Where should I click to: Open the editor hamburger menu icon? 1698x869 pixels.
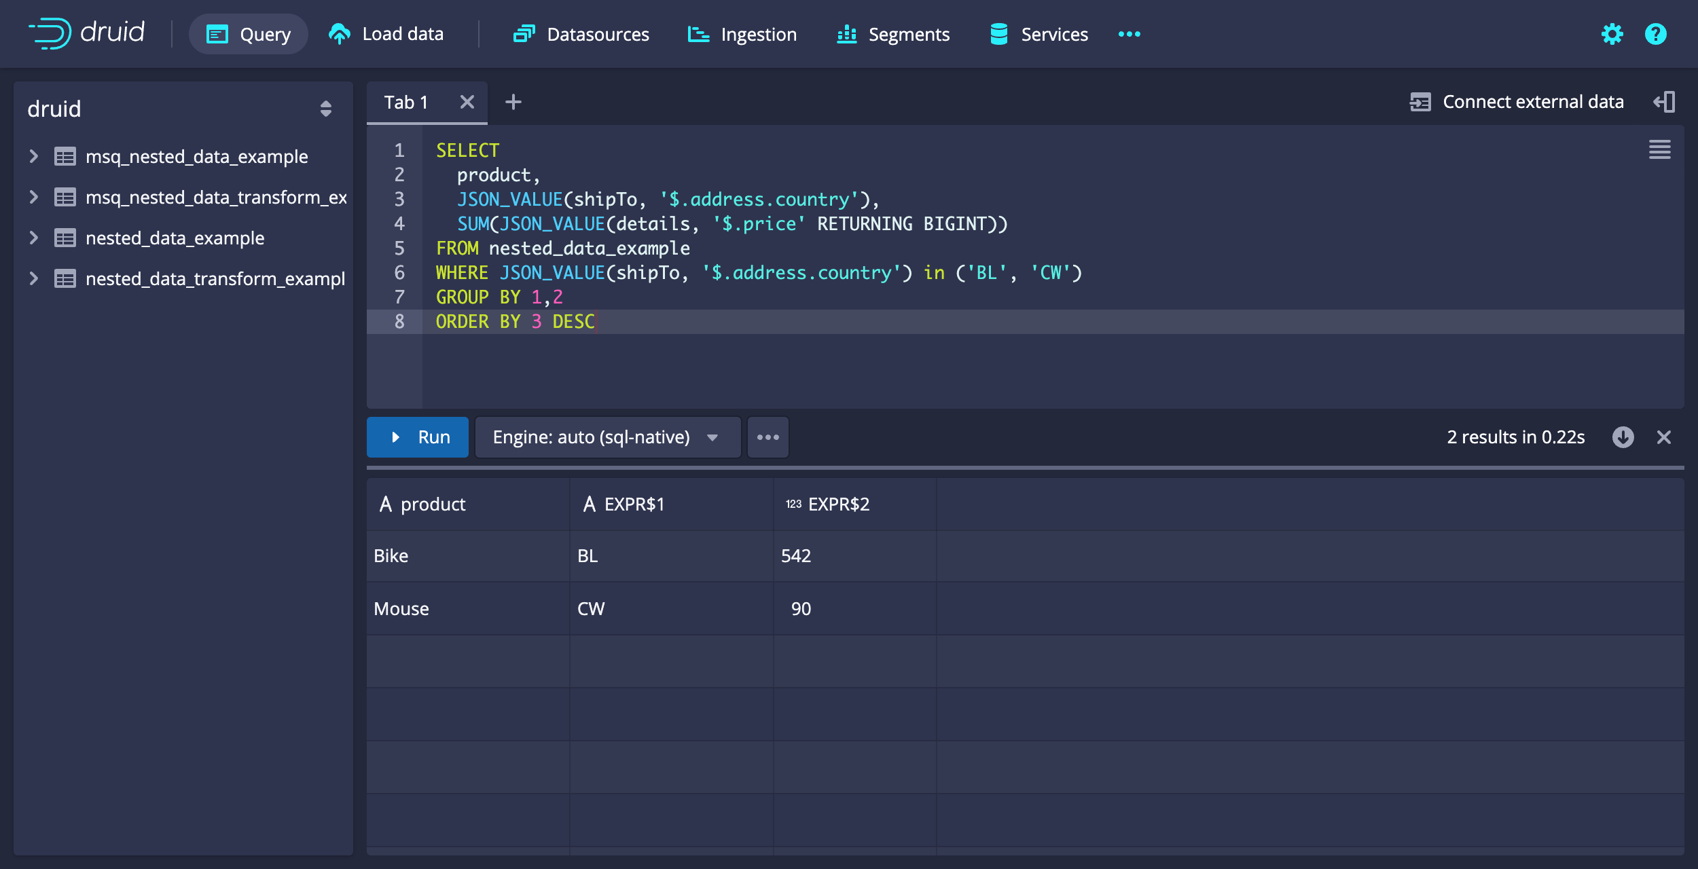point(1659,149)
